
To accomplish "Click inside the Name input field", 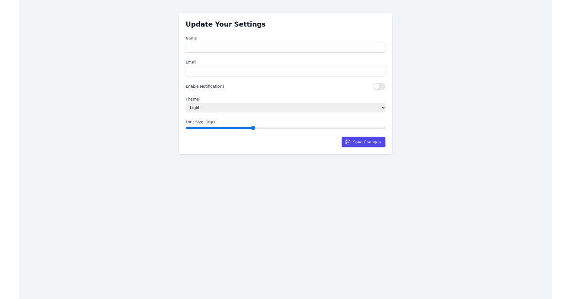I will (x=285, y=47).
